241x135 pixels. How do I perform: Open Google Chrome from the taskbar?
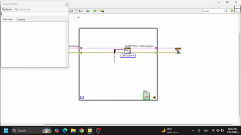point(82,130)
